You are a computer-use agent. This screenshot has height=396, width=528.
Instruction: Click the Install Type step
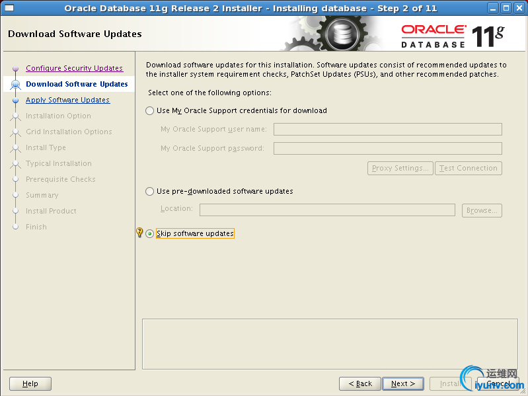(46, 147)
